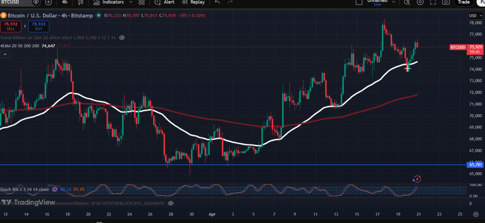Screen dimensions: 485x223
Task: Collapse the indicator legend with chevron
Action: pyautogui.click(x=5, y=55)
